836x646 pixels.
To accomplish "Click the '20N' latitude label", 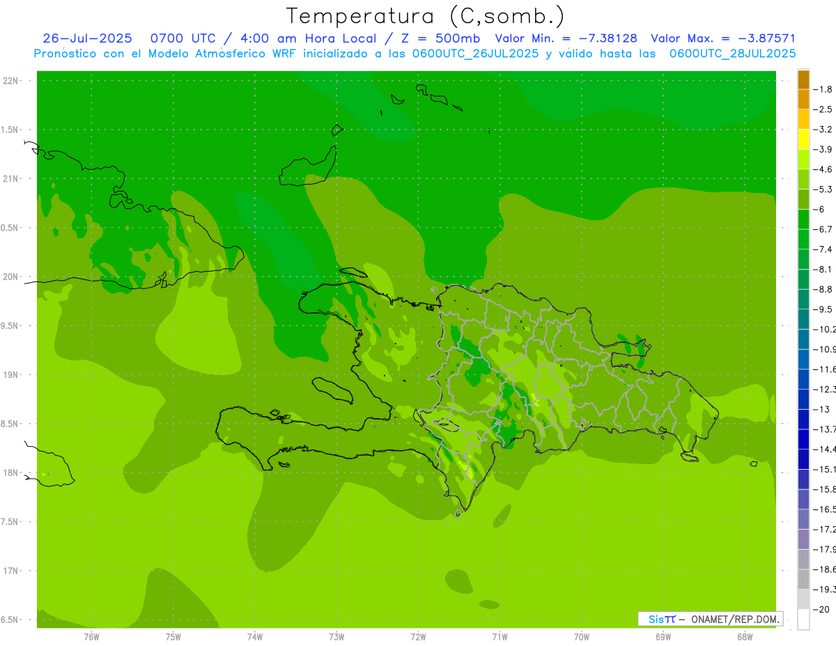I will pyautogui.click(x=11, y=277).
